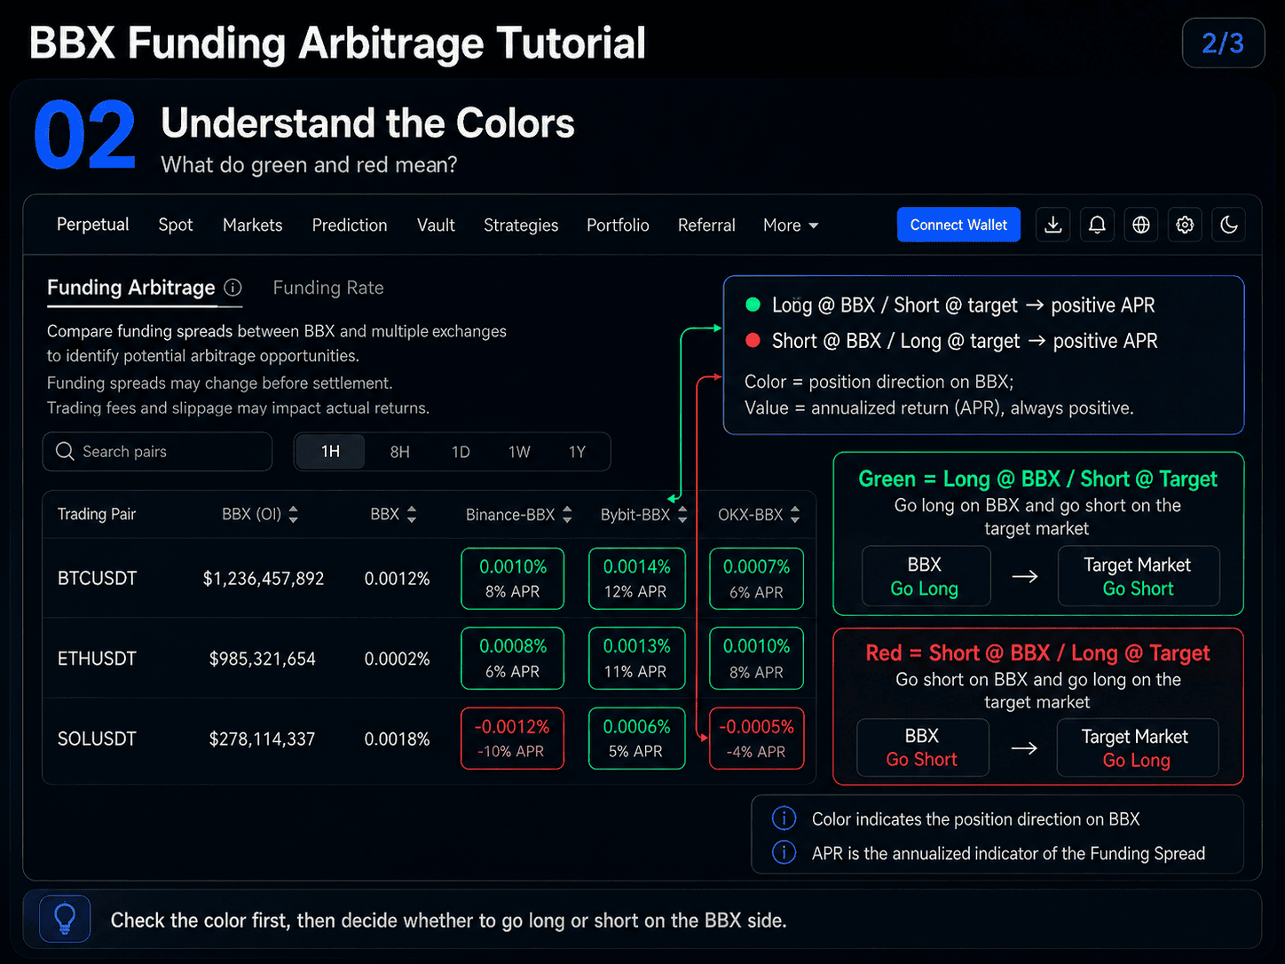Viewport: 1285px width, 964px height.
Task: Click the ETHUSDT Bybit-BBX 11% APR cell
Action: (x=637, y=659)
